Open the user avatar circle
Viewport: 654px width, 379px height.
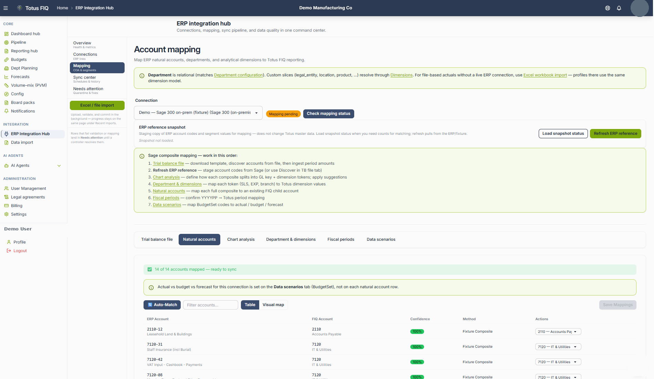click(x=640, y=8)
